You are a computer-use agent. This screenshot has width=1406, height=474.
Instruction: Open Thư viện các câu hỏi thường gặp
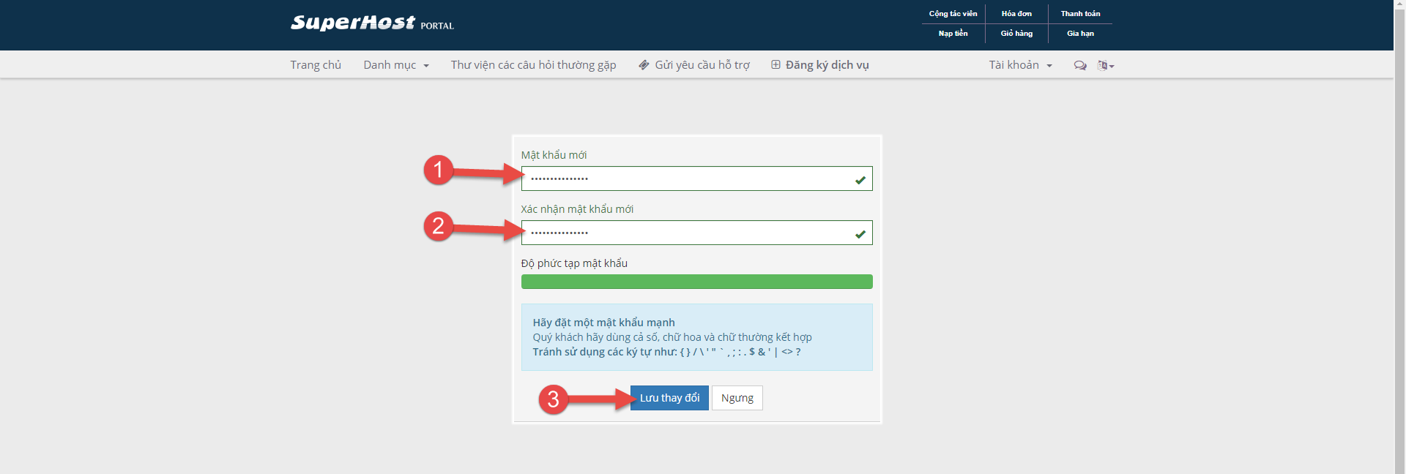[533, 65]
